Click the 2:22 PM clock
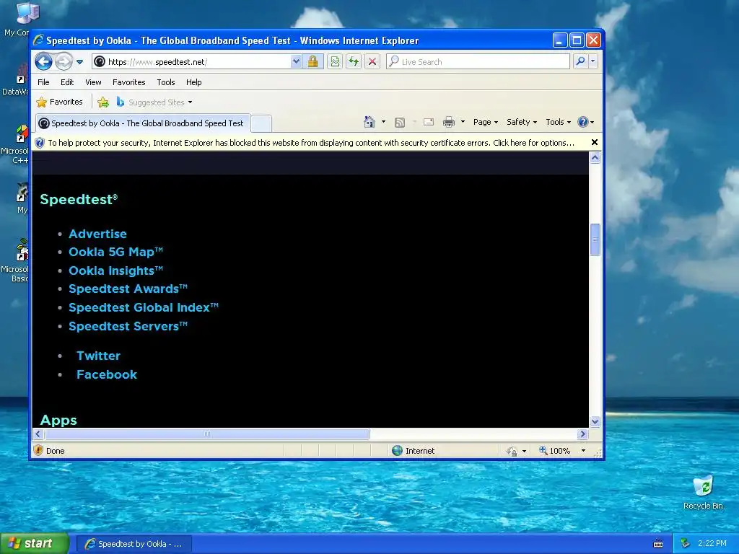Screen dimensions: 739x554 point(712,543)
